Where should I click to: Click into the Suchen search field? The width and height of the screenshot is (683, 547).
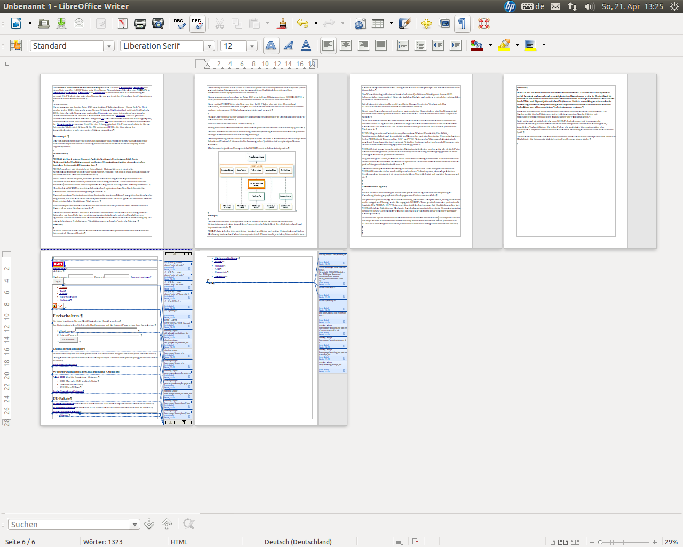(x=69, y=525)
